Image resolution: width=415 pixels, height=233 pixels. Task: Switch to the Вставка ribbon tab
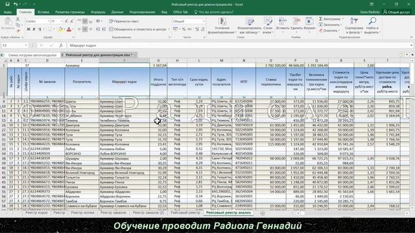point(43,12)
